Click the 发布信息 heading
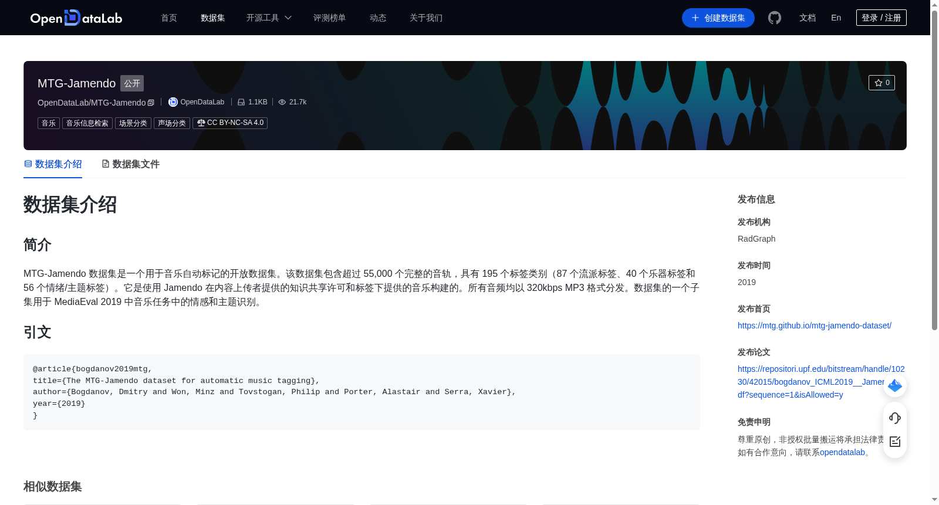The height and width of the screenshot is (505, 939). (756, 199)
